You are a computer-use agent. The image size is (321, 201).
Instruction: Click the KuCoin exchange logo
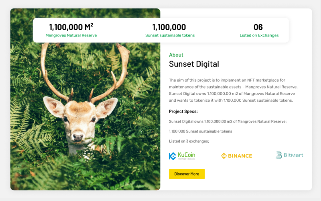pyautogui.click(x=182, y=156)
